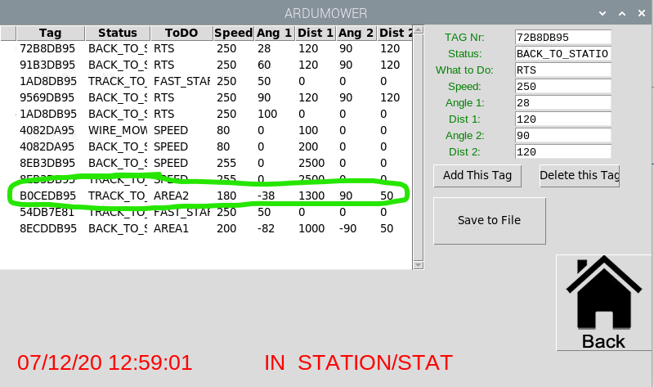This screenshot has height=387, width=654.
Task: Save tag list with Save to File
Action: tap(489, 220)
